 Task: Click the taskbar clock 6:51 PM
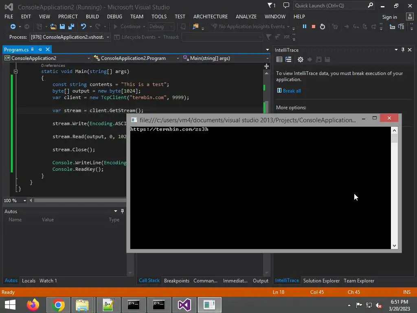pyautogui.click(x=399, y=302)
